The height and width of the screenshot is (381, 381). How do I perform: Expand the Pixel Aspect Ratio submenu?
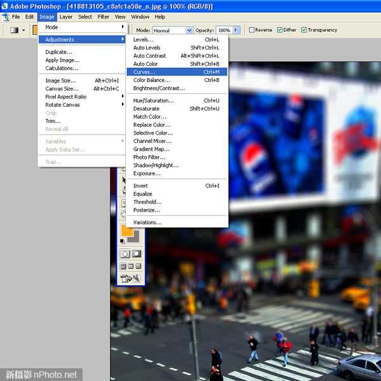pos(82,97)
